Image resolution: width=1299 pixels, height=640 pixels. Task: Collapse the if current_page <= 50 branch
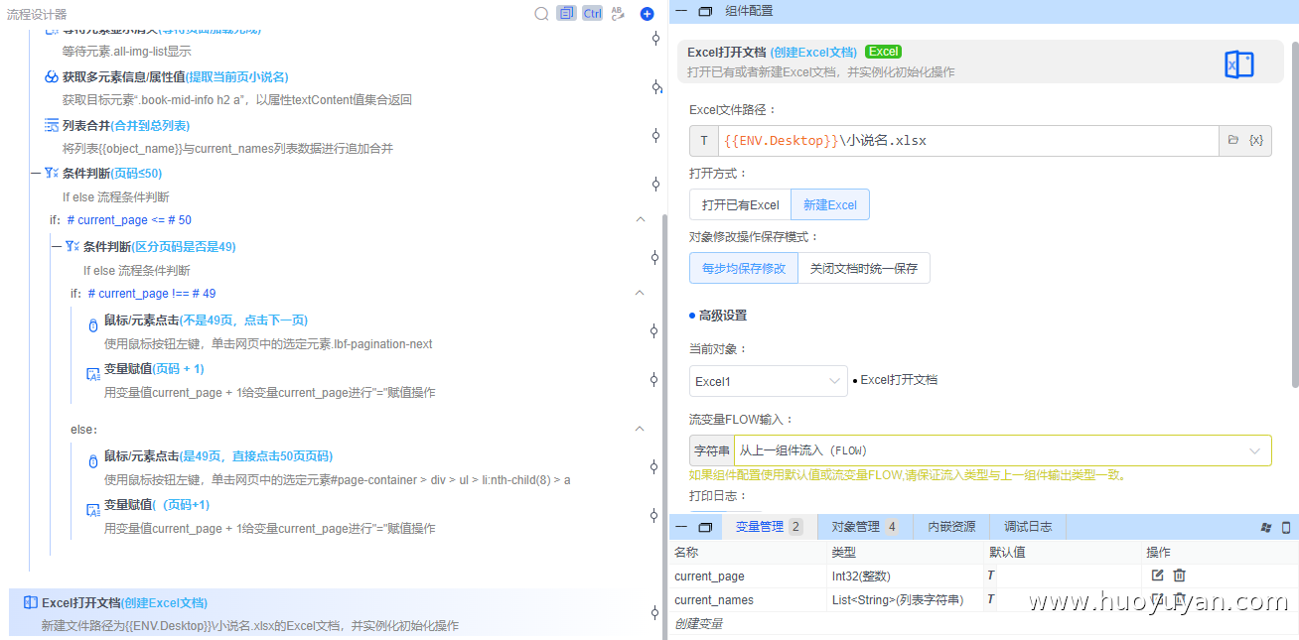tap(641, 219)
